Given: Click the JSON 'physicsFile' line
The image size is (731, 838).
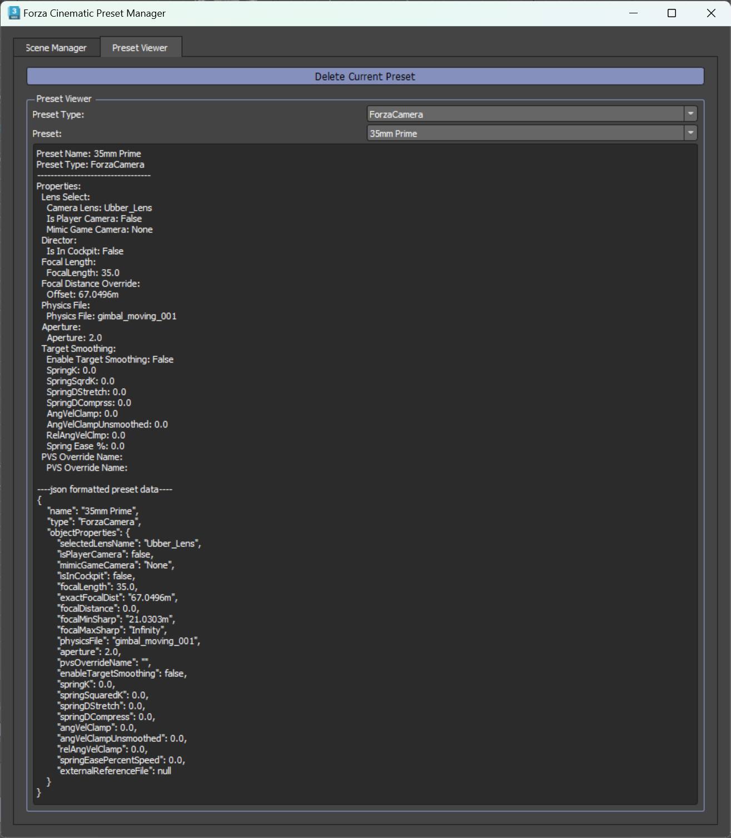Looking at the screenshot, I should tap(129, 641).
